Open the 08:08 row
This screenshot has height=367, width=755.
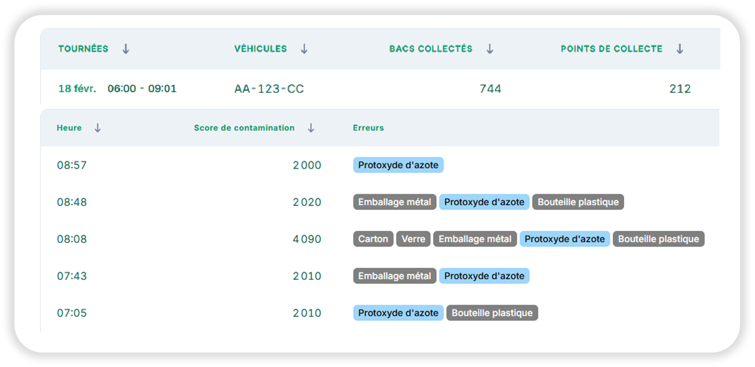tap(380, 239)
